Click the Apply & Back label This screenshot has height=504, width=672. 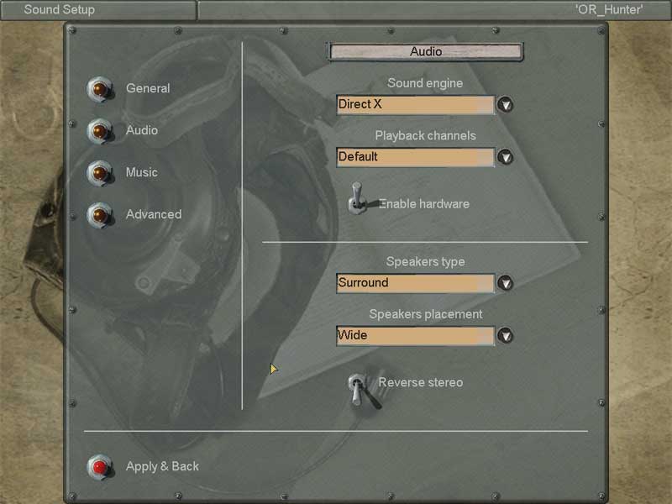pyautogui.click(x=162, y=466)
